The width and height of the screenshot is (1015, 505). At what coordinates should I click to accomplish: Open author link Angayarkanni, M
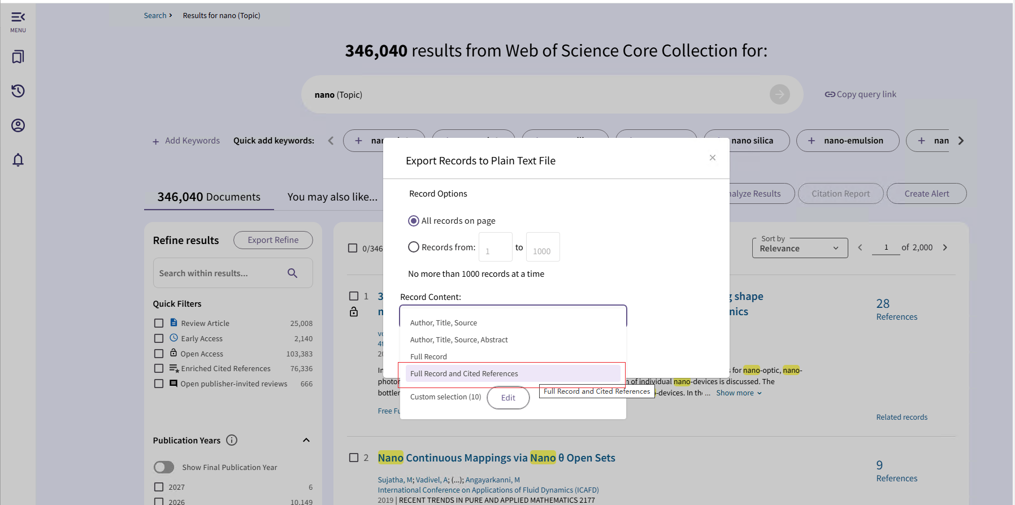pyautogui.click(x=492, y=480)
